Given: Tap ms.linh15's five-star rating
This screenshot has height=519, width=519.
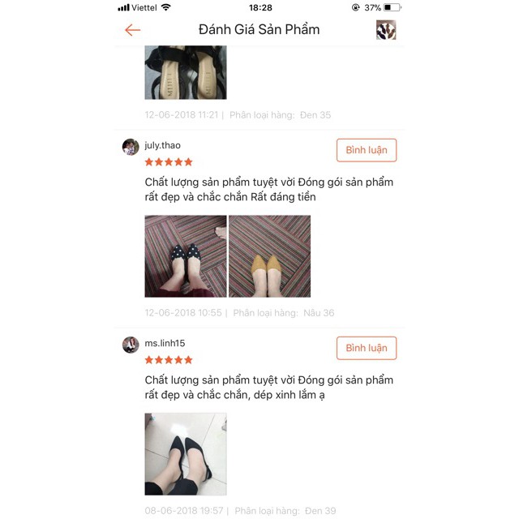Looking at the screenshot, I should click(169, 360).
